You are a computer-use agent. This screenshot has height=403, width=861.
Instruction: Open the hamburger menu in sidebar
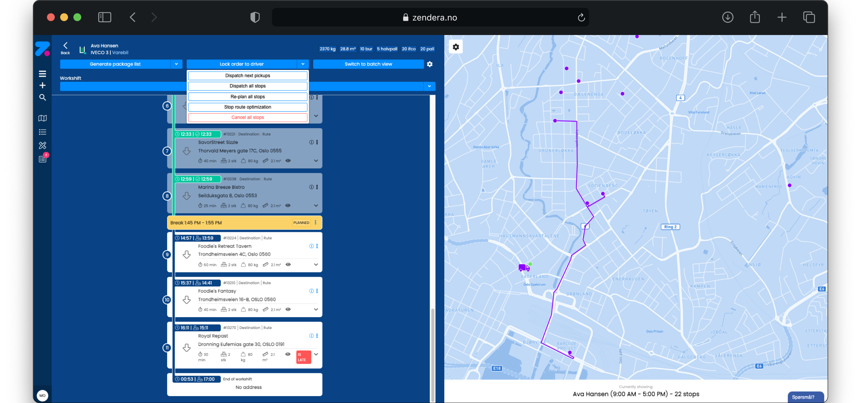click(x=42, y=74)
